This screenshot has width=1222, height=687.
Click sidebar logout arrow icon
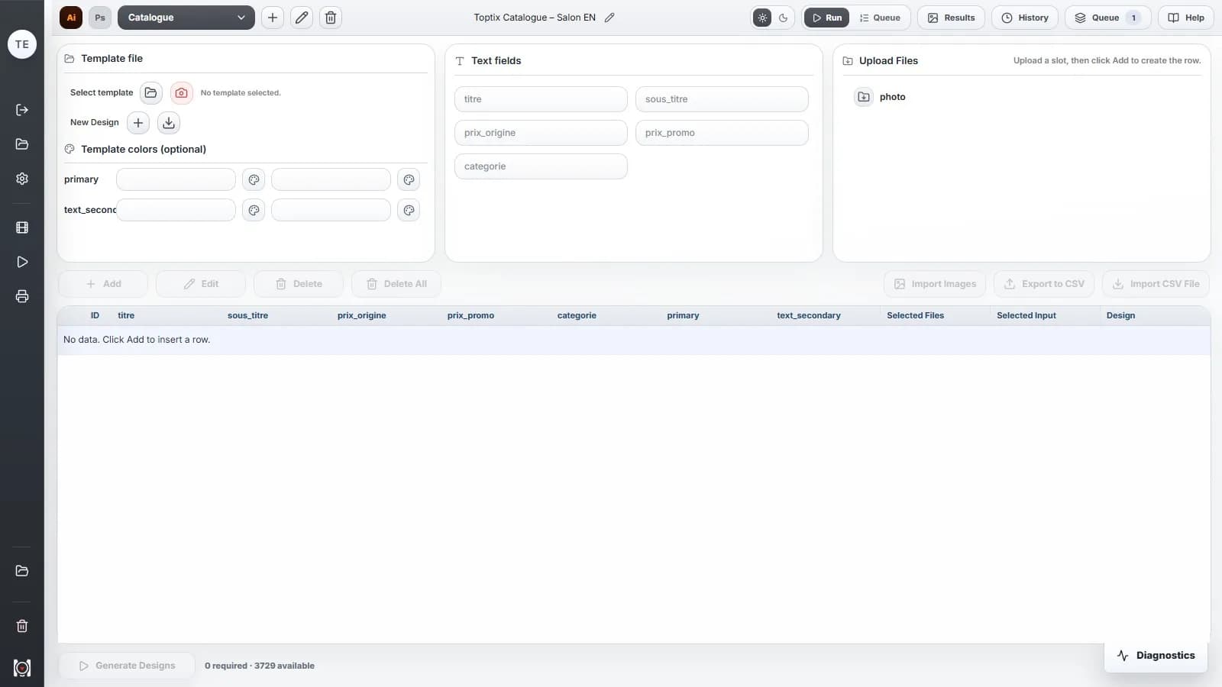22,110
